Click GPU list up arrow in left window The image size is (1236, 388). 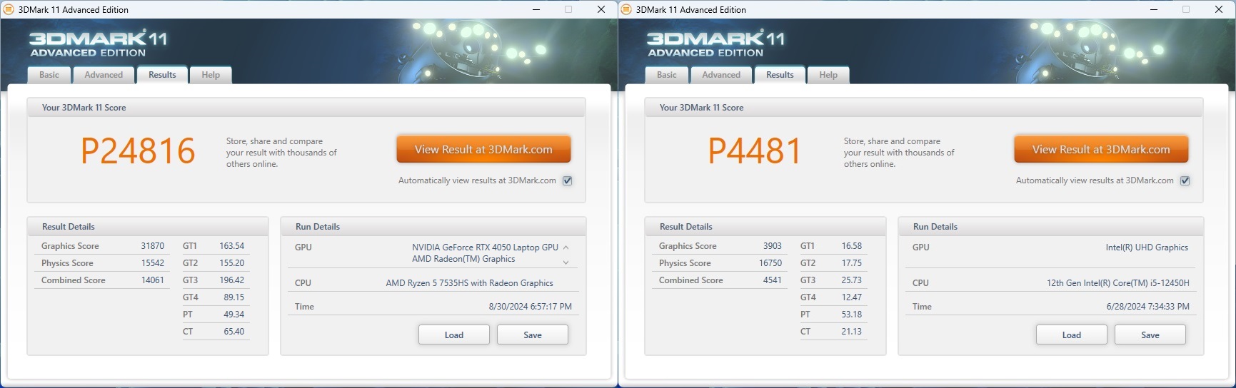pos(566,247)
